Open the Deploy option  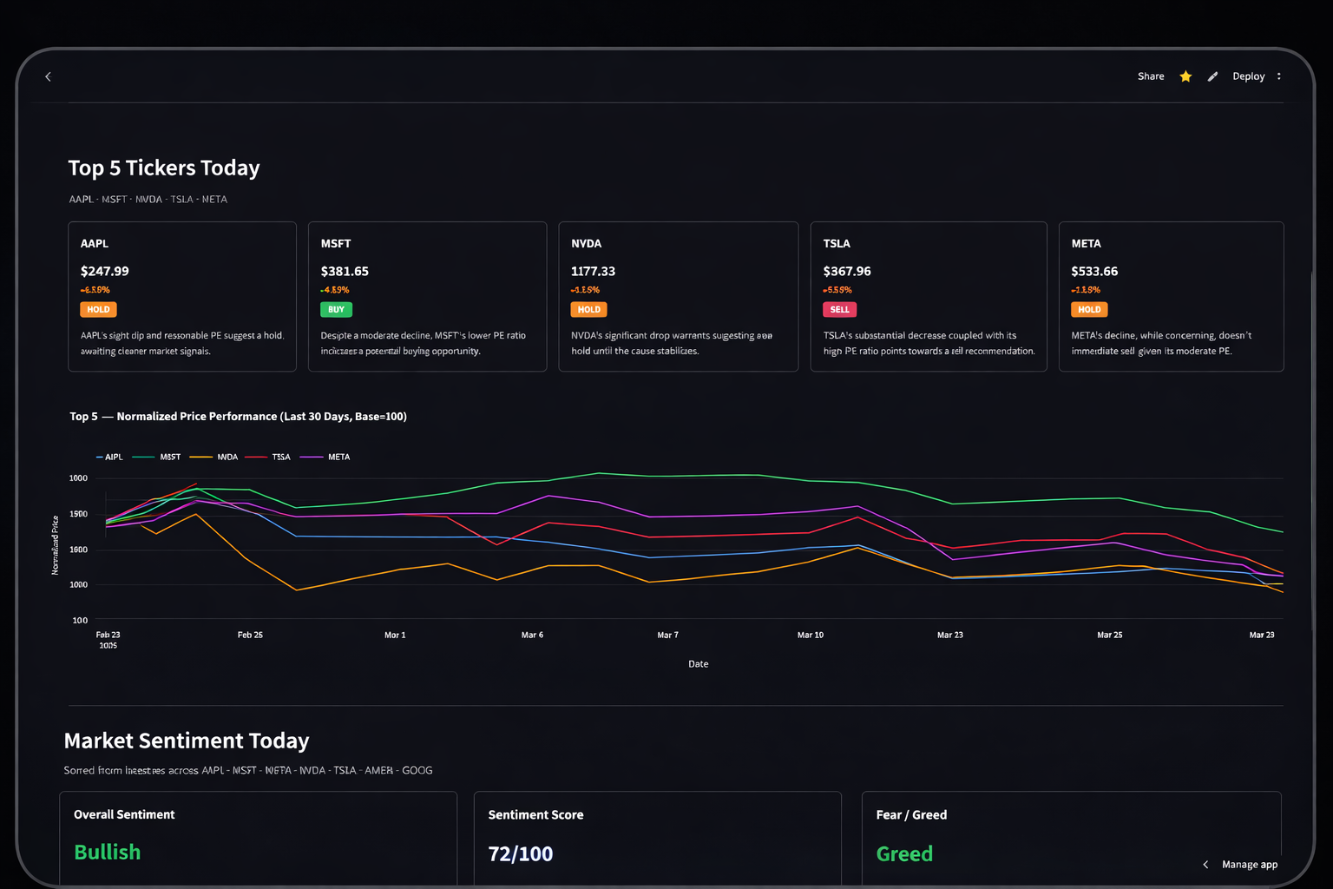(1248, 76)
